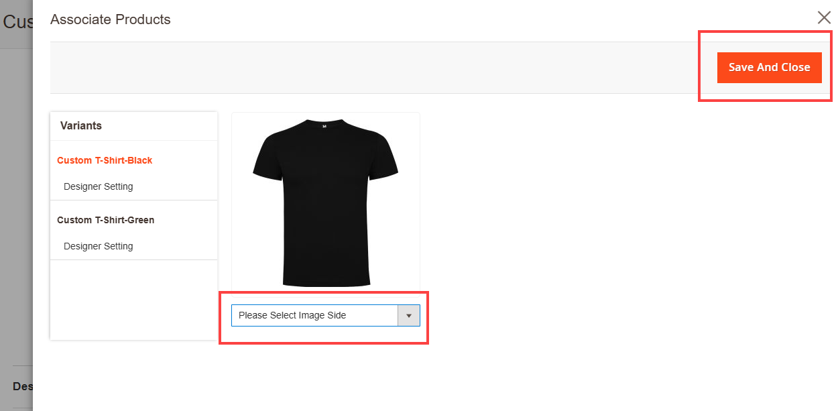Image resolution: width=838 pixels, height=411 pixels.
Task: Open Designer Setting under Custom T-Shirt-Black
Action: 99,186
